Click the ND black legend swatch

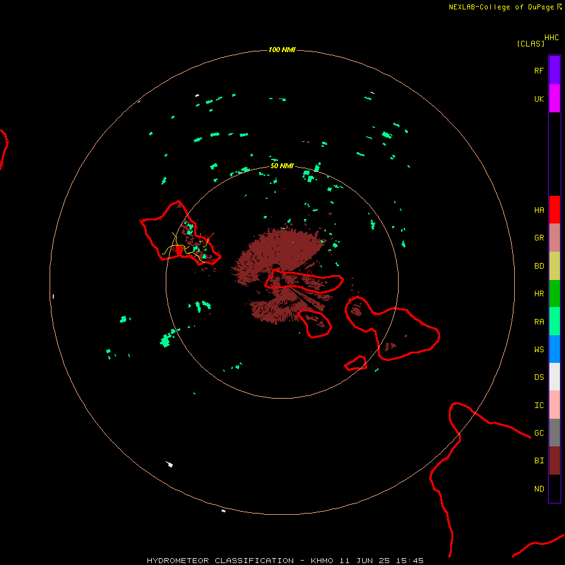coord(554,488)
